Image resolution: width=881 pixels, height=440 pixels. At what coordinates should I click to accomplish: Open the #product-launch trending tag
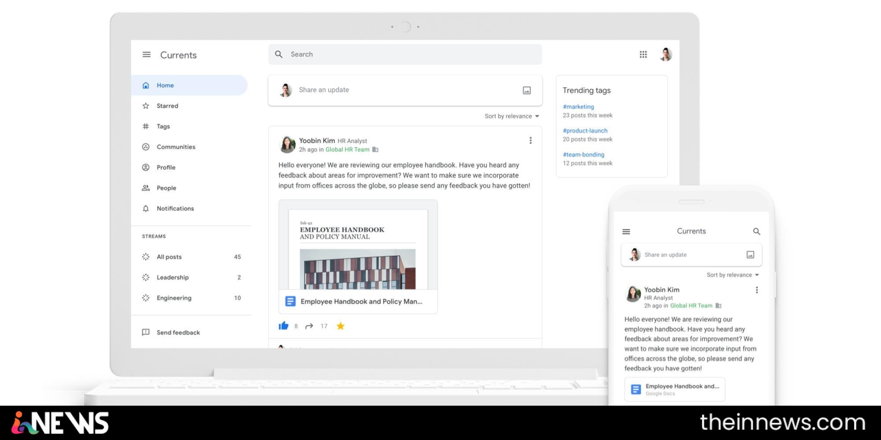click(585, 131)
